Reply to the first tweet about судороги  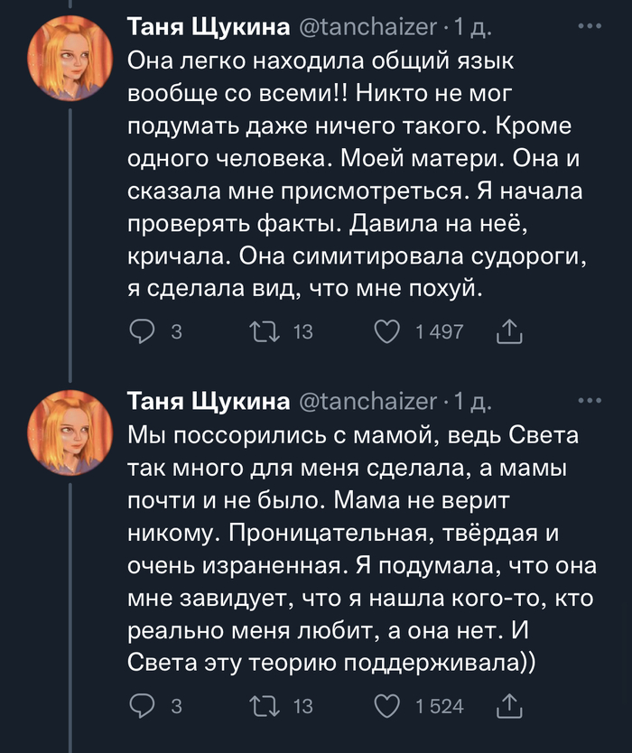(143, 332)
